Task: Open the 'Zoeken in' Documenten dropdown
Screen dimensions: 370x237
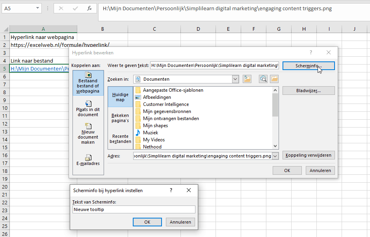Action: point(236,79)
